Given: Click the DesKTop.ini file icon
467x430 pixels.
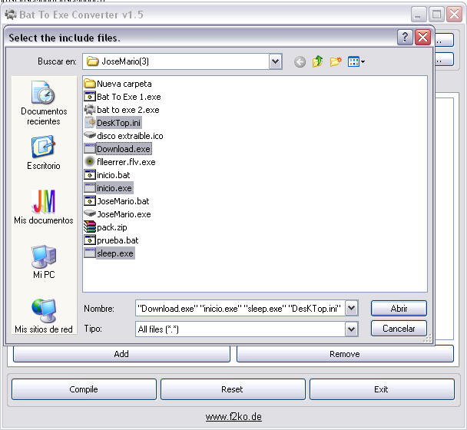Looking at the screenshot, I should click(x=90, y=122).
